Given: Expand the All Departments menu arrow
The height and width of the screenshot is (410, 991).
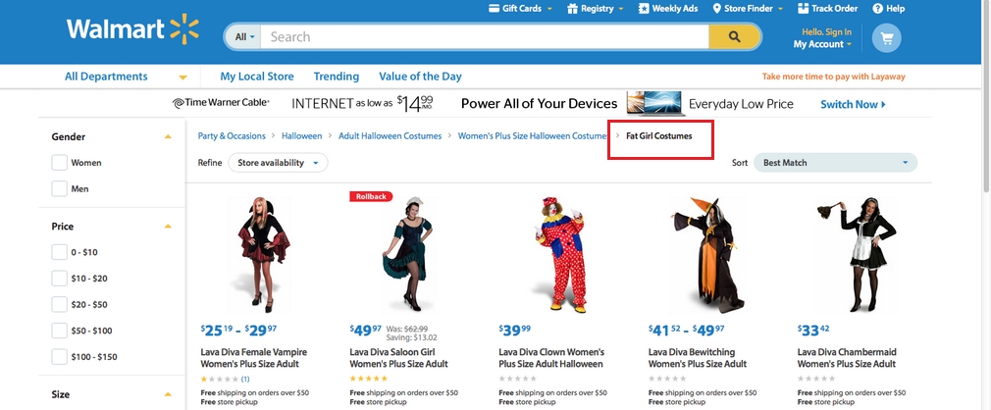Looking at the screenshot, I should click(x=183, y=77).
